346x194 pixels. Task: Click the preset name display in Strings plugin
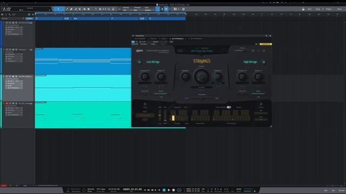202,51
